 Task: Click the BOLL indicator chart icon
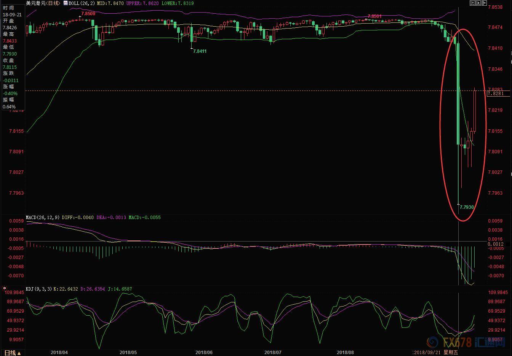point(66,3)
